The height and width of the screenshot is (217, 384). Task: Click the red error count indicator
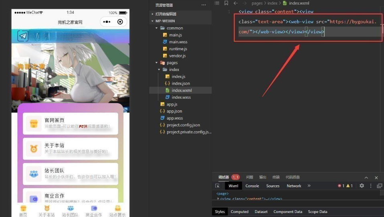[341, 186]
